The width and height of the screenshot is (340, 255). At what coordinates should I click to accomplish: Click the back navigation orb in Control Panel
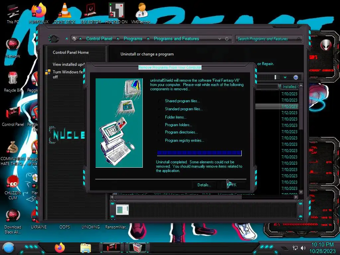(53, 39)
